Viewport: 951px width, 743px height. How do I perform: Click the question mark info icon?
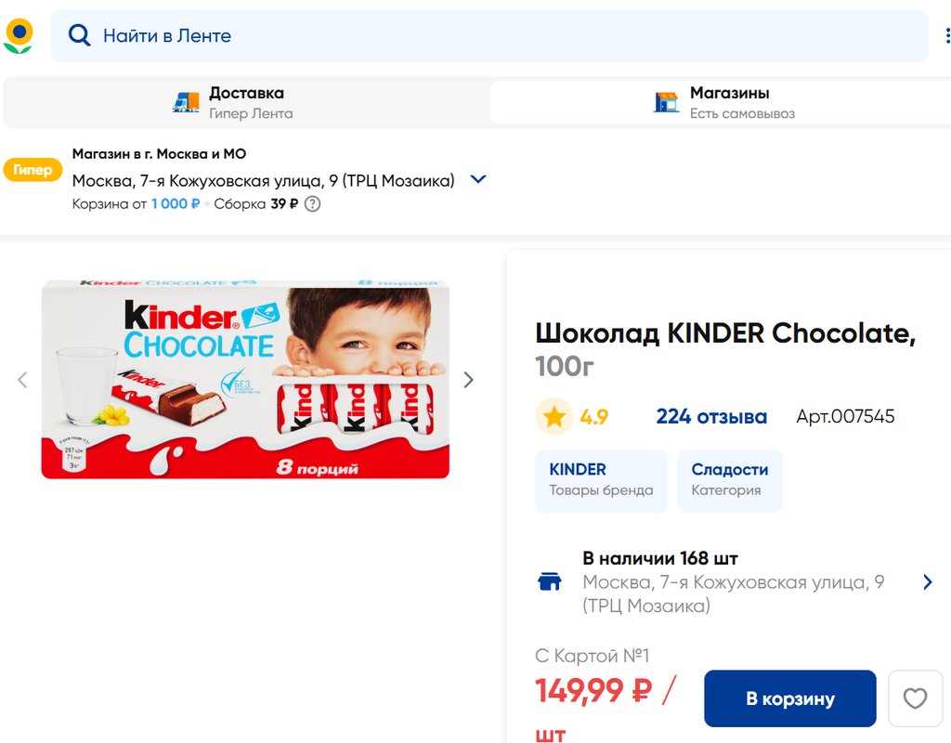click(x=313, y=204)
